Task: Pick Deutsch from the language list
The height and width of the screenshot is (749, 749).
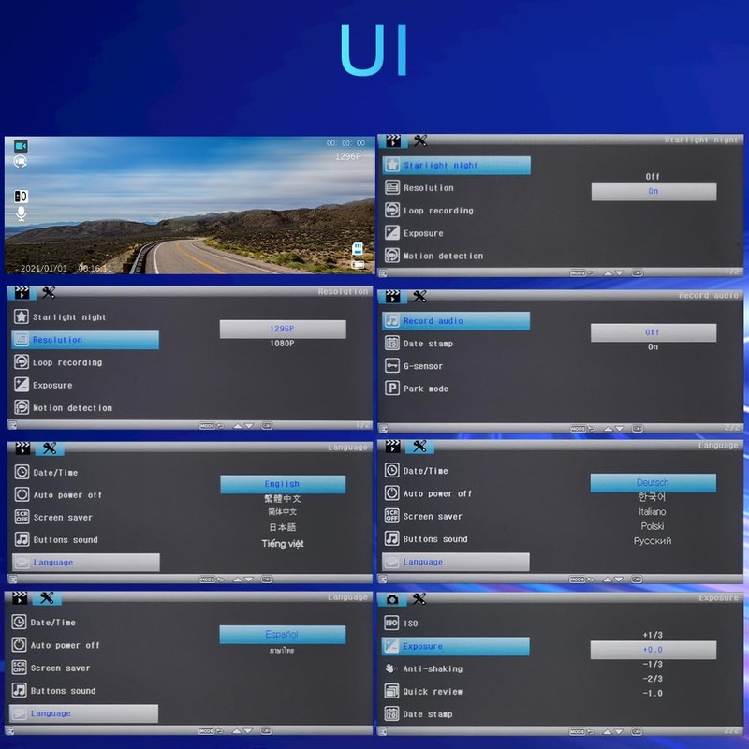Action: tap(653, 483)
